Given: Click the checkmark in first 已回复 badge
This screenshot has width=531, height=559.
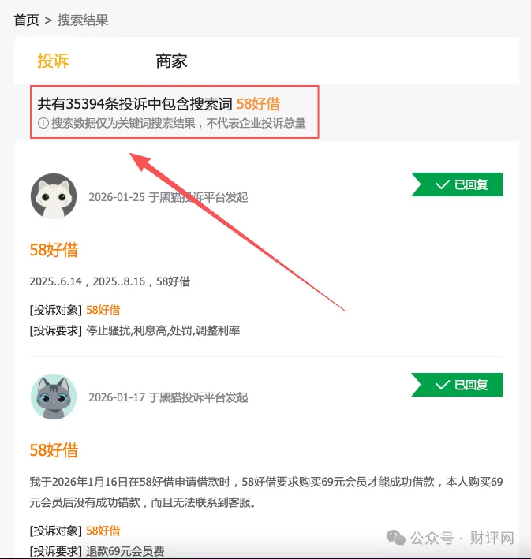Looking at the screenshot, I should coord(442,184).
